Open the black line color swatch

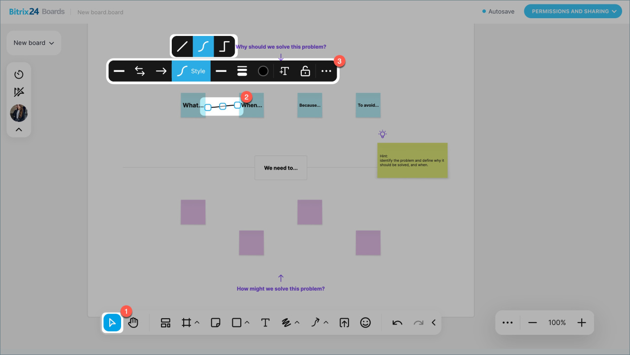(x=263, y=71)
